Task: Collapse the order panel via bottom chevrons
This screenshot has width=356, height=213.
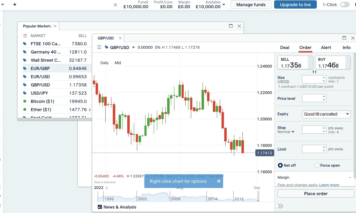Action: pyautogui.click(x=280, y=206)
